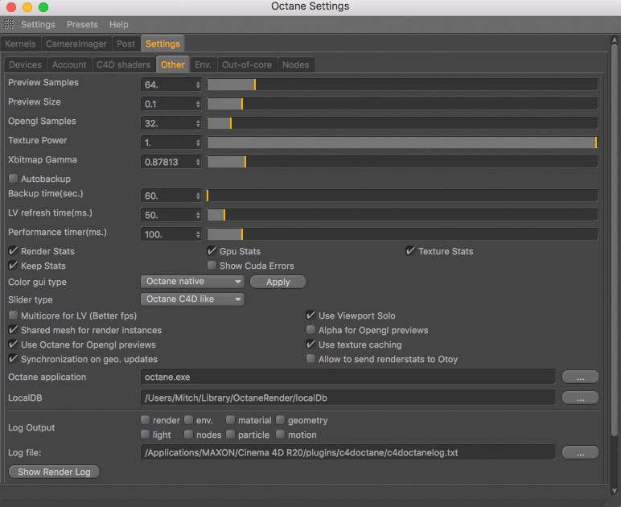The height and width of the screenshot is (507, 621).
Task: Select the top-level Settings tab
Action: [162, 44]
